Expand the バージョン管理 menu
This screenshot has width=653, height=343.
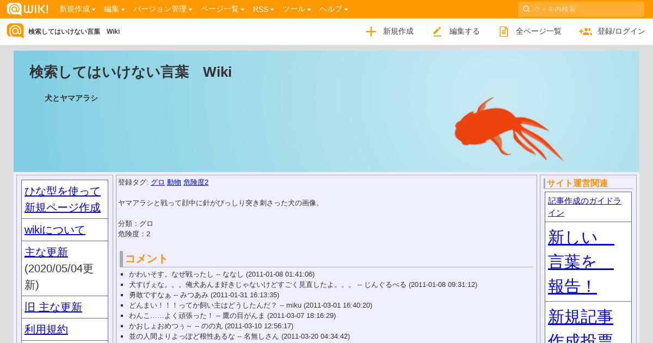pos(163,9)
